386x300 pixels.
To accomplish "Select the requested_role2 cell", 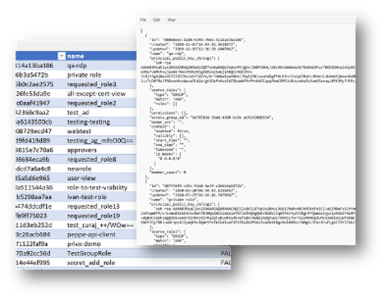I will [89, 103].
